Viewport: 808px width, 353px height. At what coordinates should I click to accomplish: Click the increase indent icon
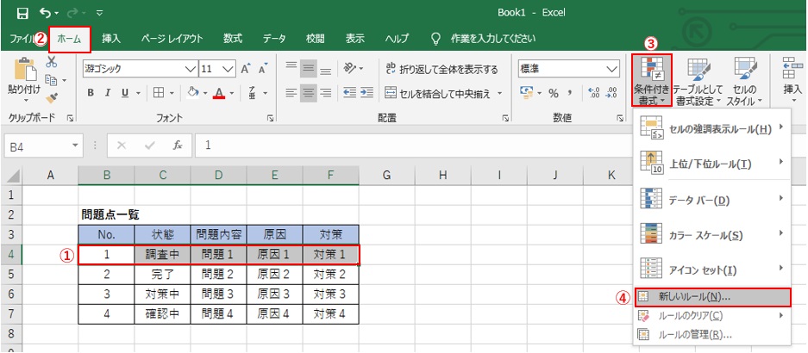point(366,93)
